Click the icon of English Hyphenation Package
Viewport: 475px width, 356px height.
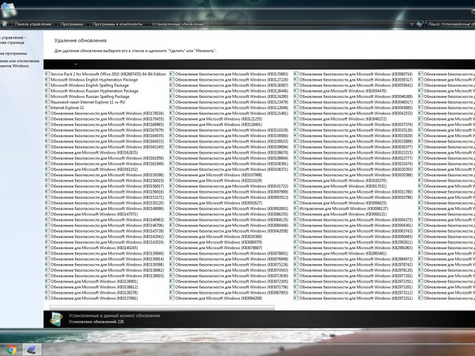pos(47,80)
